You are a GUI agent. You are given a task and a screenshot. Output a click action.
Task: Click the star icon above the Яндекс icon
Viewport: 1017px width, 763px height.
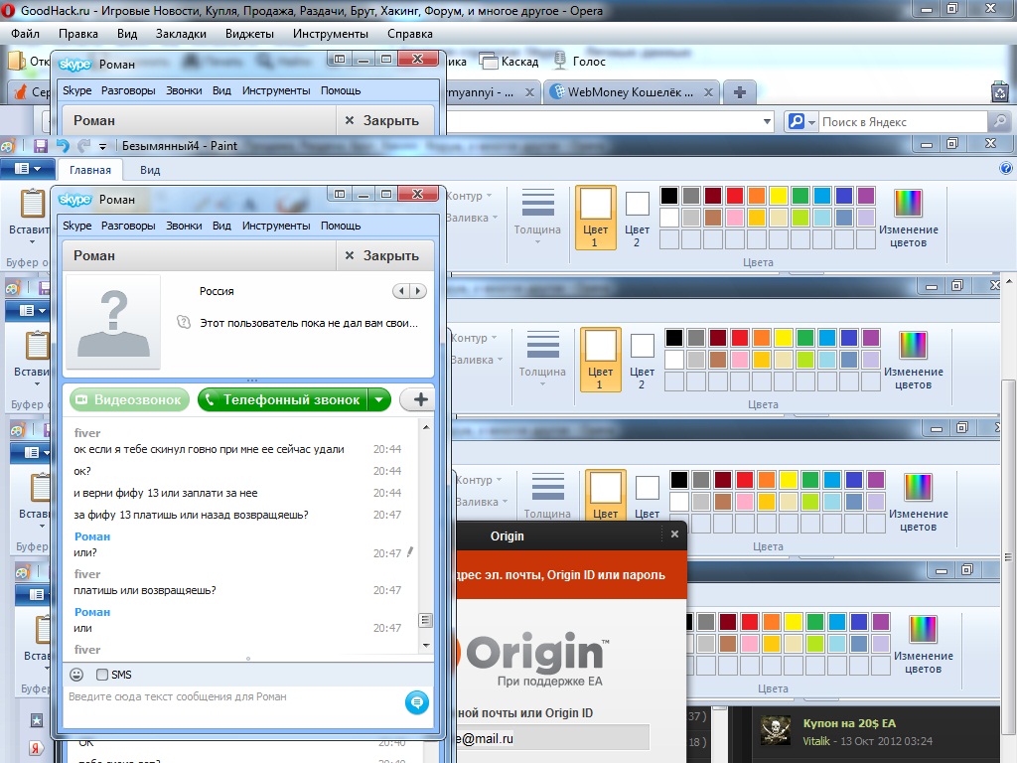[37, 719]
